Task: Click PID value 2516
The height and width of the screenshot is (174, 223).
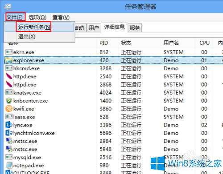Action: pos(106,157)
